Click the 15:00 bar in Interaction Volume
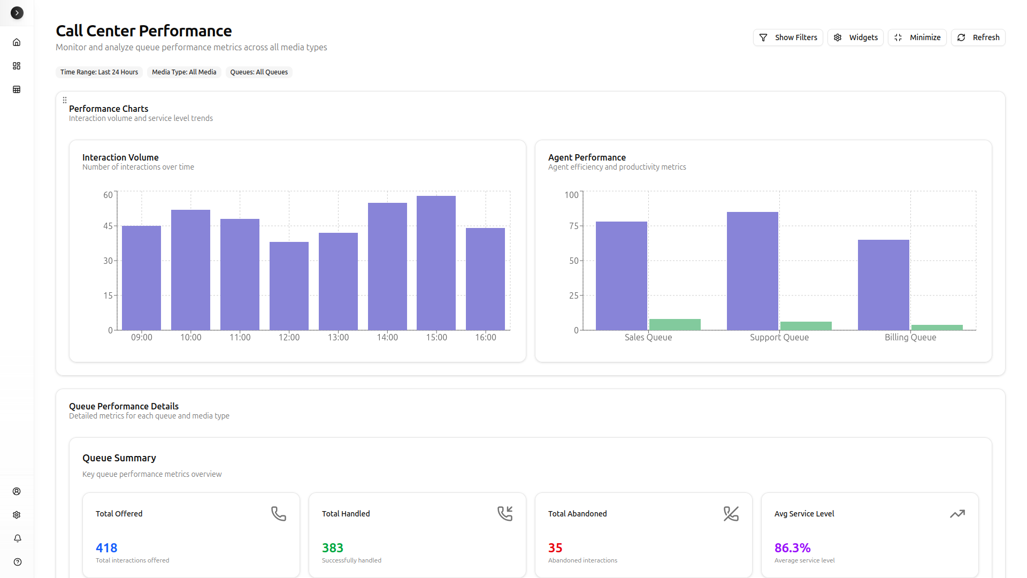This screenshot has height=578, width=1027. 436,263
